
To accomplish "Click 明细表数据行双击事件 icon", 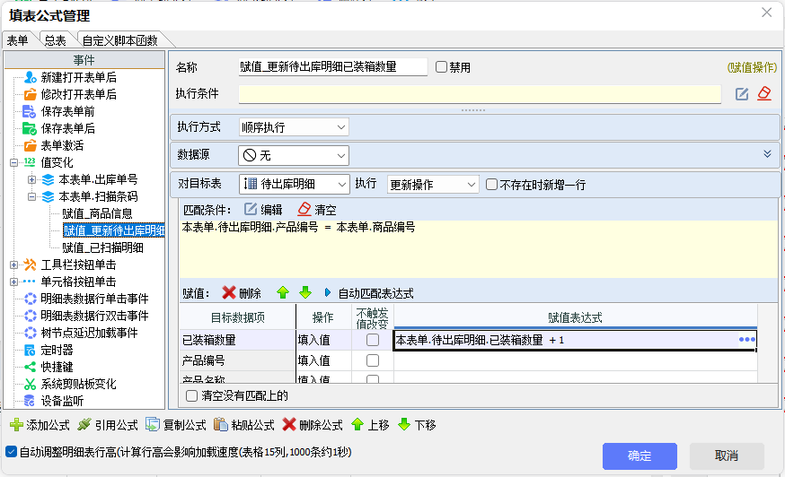I will 30,316.
